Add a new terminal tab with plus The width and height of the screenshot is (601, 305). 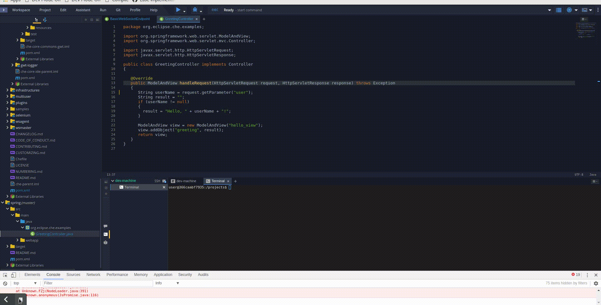tap(235, 181)
